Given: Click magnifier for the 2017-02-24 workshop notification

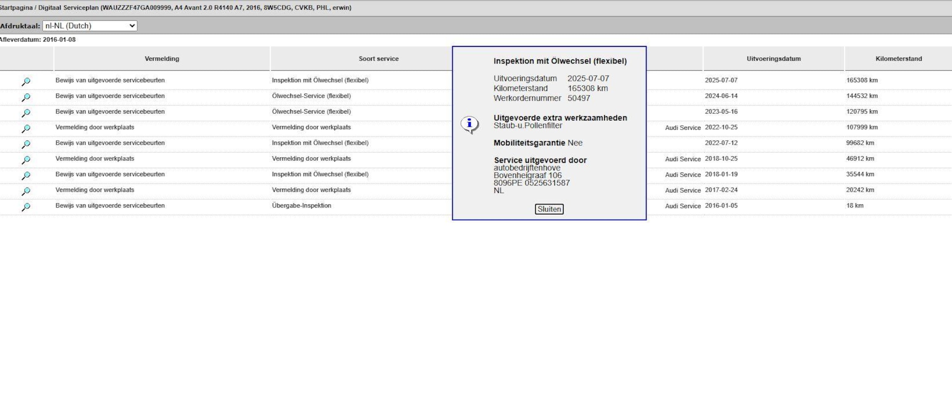Looking at the screenshot, I should click(26, 191).
